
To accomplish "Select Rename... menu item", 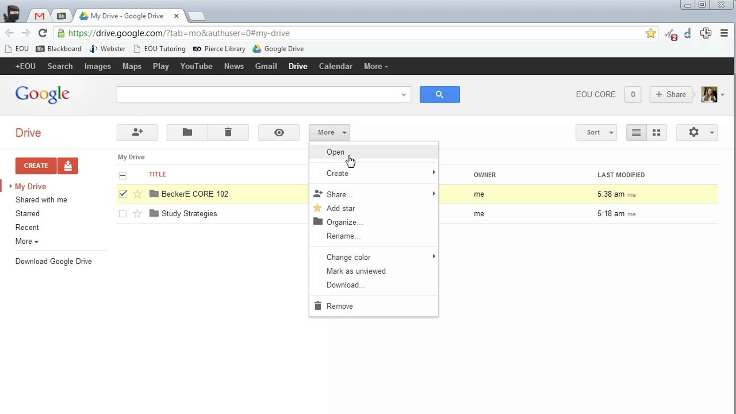I will click(374, 236).
